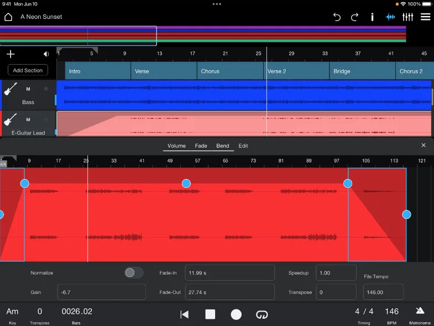
Task: Click the File Tempo field
Action: 383,292
